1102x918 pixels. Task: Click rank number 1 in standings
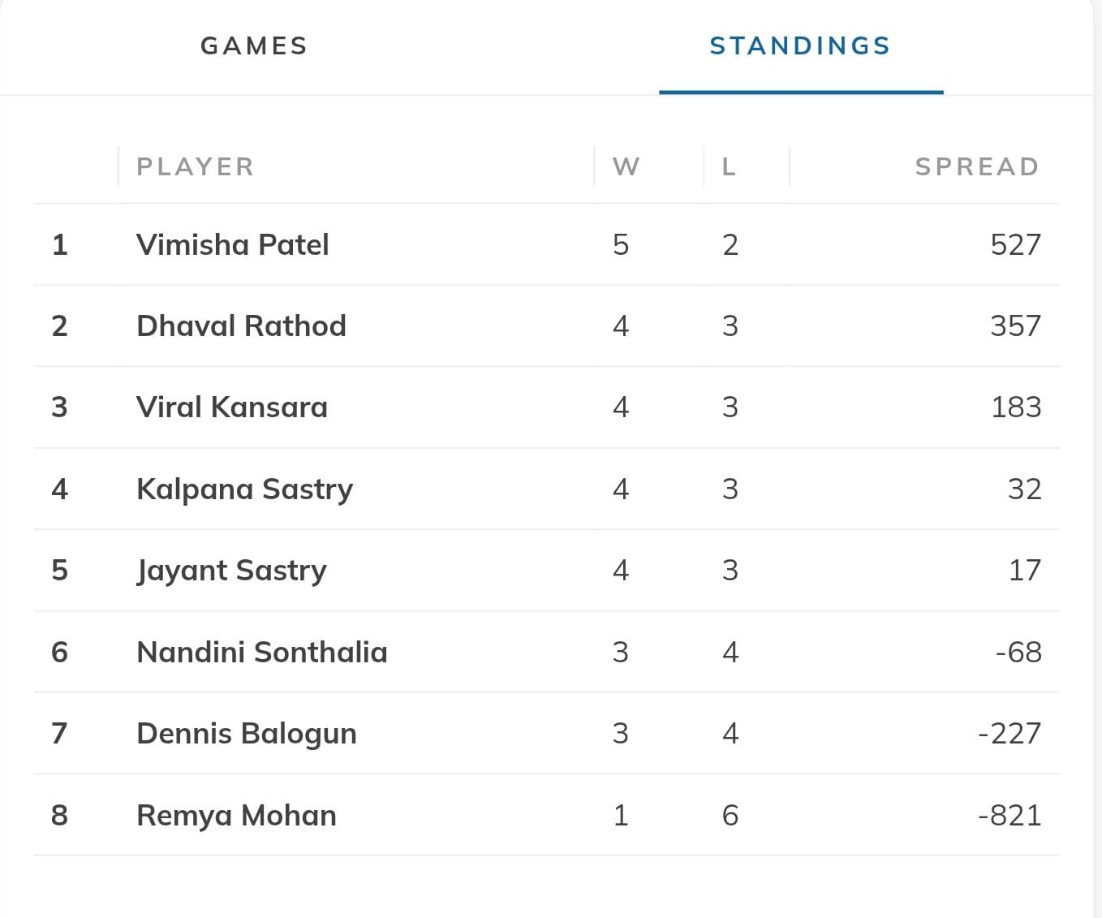tap(59, 244)
